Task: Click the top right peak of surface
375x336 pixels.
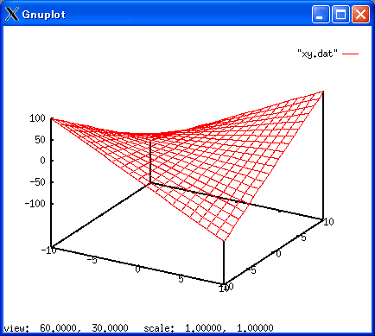Action: [323, 92]
